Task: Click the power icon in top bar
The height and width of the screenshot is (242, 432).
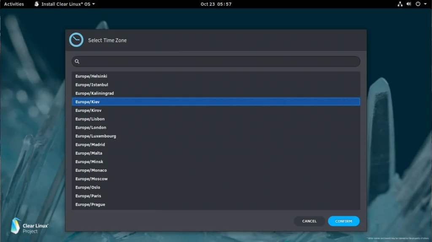Action: click(418, 4)
